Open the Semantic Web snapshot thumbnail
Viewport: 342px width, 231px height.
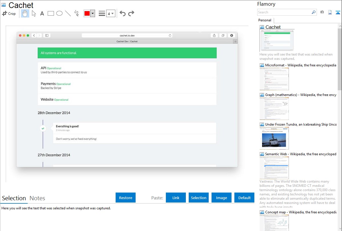[x=274, y=168]
